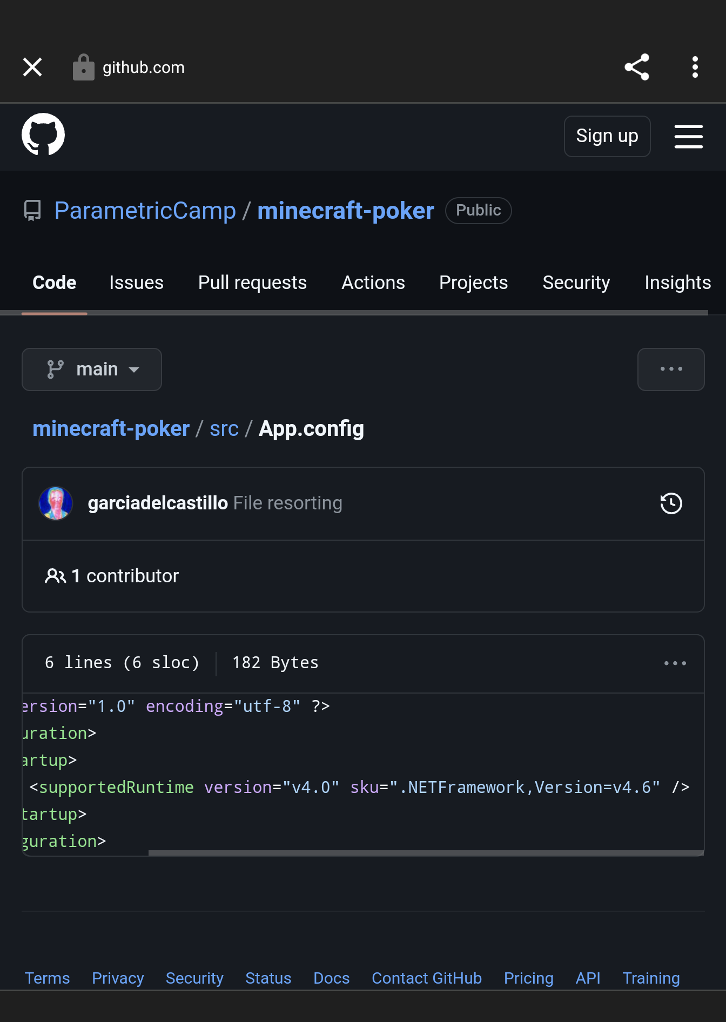Open file actions ellipsis next to 182 Bytes
Screen dimensions: 726x1022
pyautogui.click(x=675, y=663)
